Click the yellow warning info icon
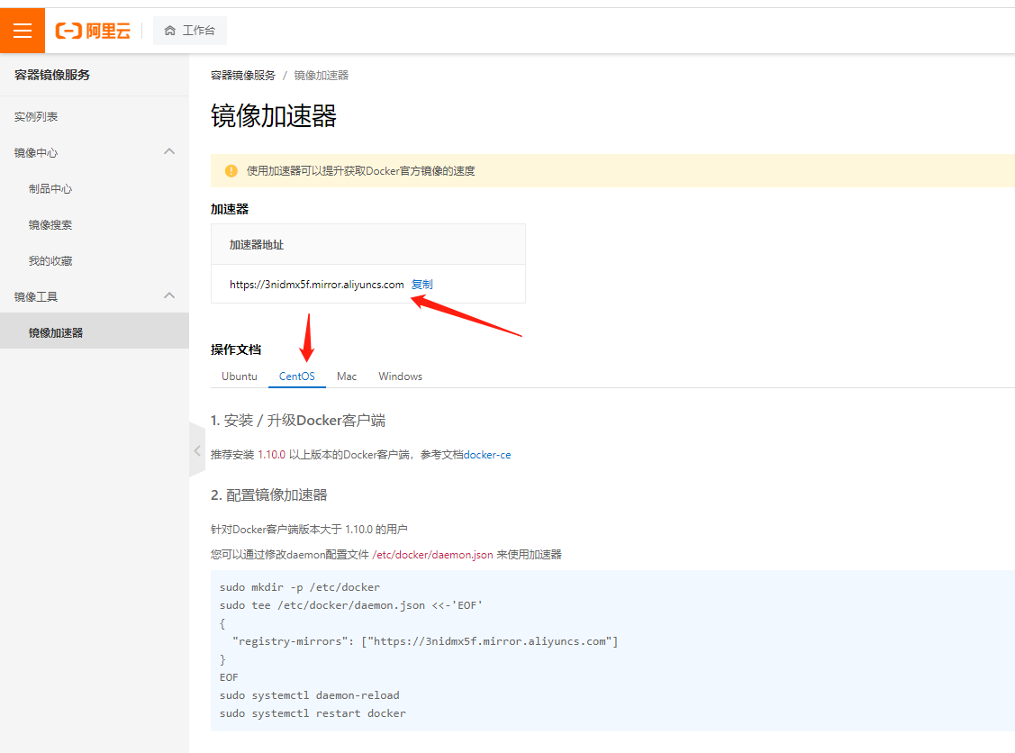This screenshot has height=753, width=1015. pyautogui.click(x=231, y=171)
